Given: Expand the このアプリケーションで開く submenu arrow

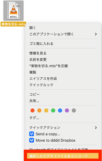Looking at the screenshot, I should click(96, 34).
